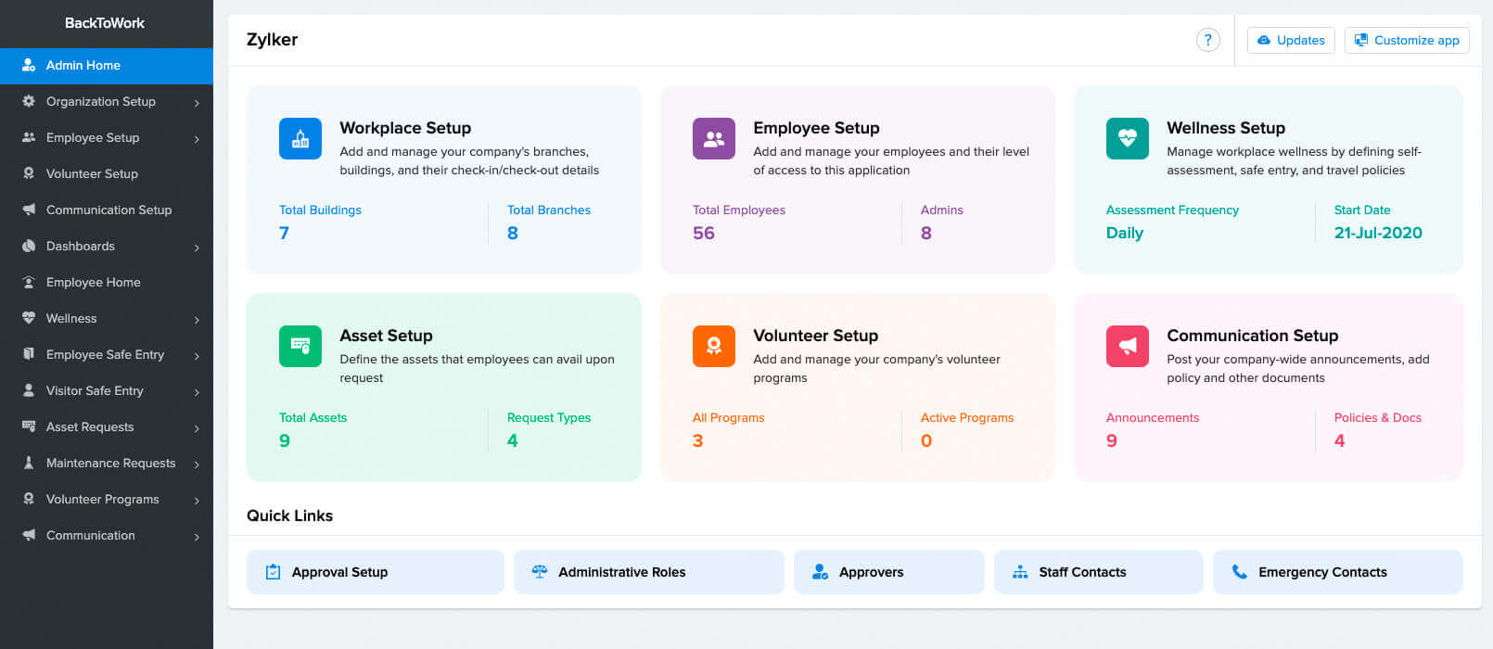Viewport: 1493px width, 649px height.
Task: Open help via the question mark icon
Action: (1207, 40)
